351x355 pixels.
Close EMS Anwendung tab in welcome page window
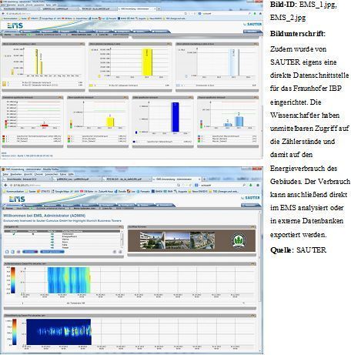(x=199, y=179)
